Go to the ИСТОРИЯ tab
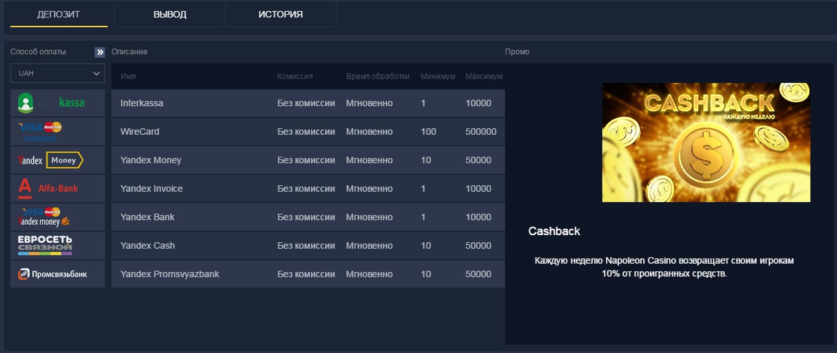The width and height of the screenshot is (837, 353). click(x=281, y=14)
